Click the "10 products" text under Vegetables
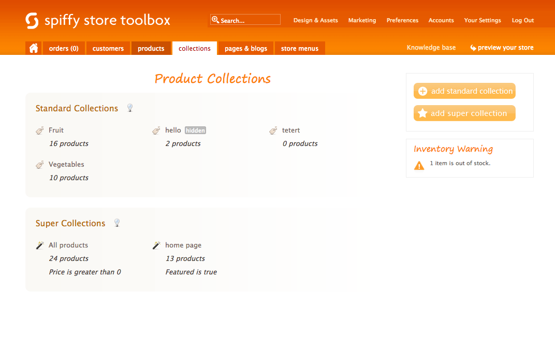This screenshot has width=555, height=349. coord(69,178)
